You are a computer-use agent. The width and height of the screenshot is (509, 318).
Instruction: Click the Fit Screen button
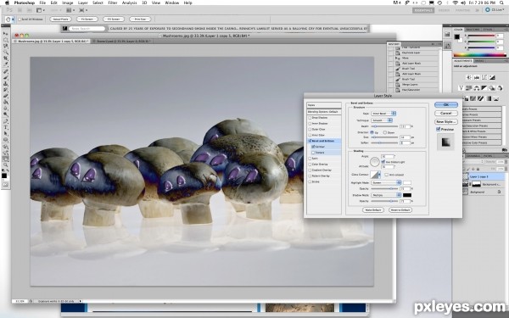87,20
